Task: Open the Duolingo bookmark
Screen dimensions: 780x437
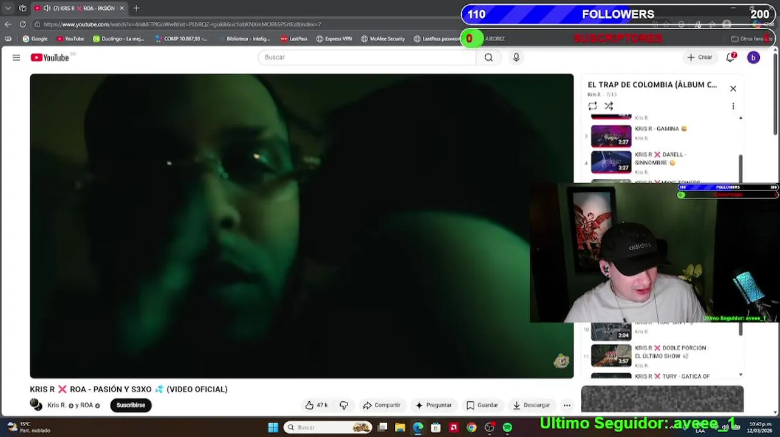Action: pyautogui.click(x=118, y=39)
